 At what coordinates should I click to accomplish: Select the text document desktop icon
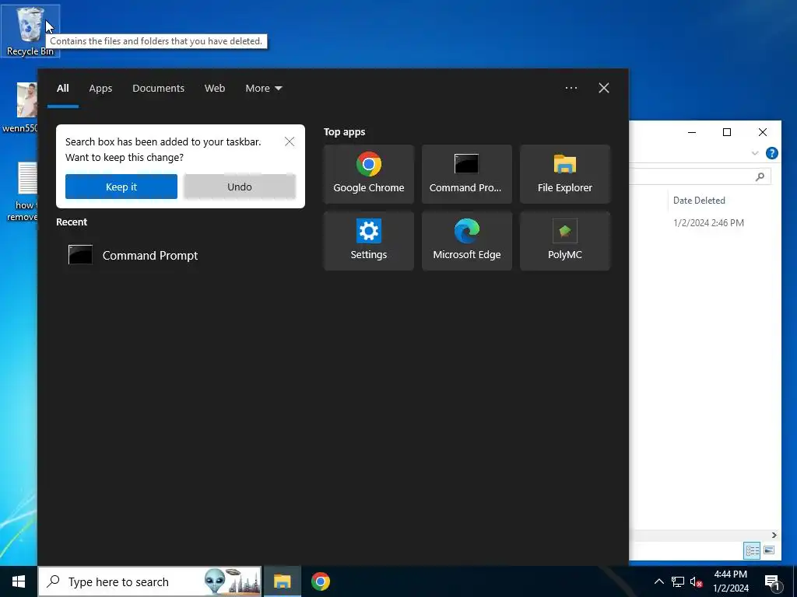(x=21, y=191)
